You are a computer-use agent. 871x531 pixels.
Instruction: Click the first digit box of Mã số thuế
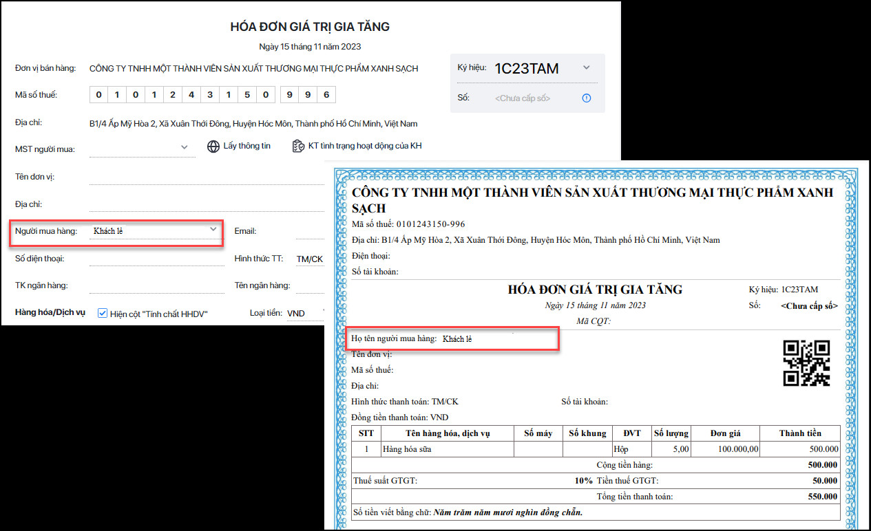97,94
